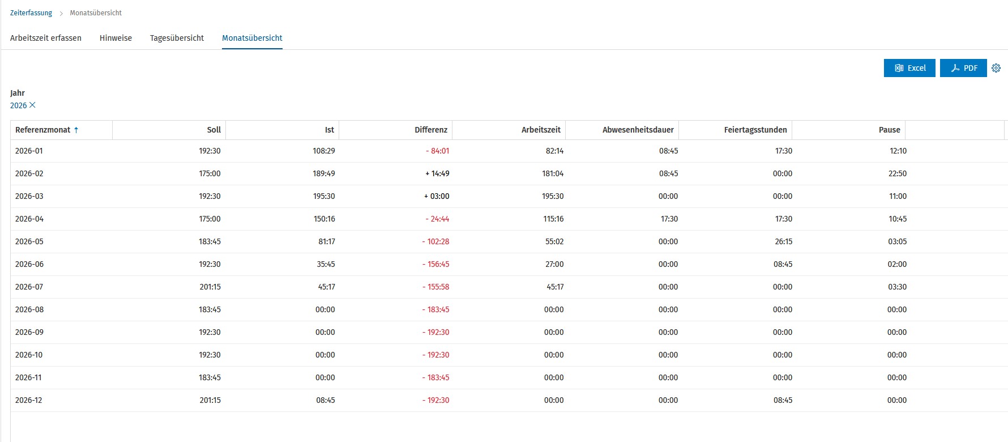Remove the 2026 year filter
Viewport: 1008px width, 442px height.
(x=32, y=105)
